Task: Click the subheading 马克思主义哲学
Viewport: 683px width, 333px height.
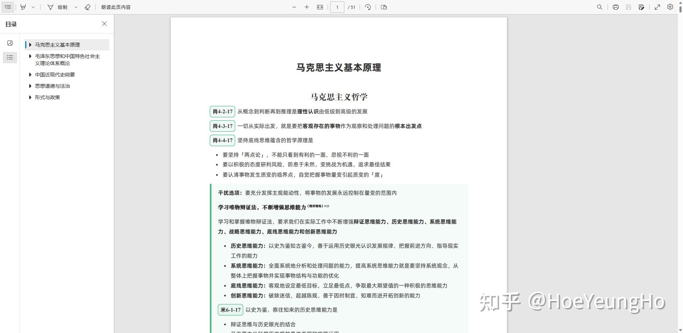Action: click(x=339, y=97)
